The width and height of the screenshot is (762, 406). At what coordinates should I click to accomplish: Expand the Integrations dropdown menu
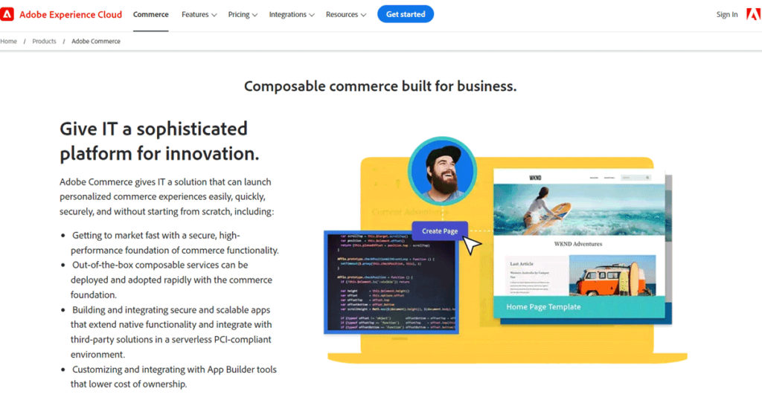pyautogui.click(x=292, y=15)
